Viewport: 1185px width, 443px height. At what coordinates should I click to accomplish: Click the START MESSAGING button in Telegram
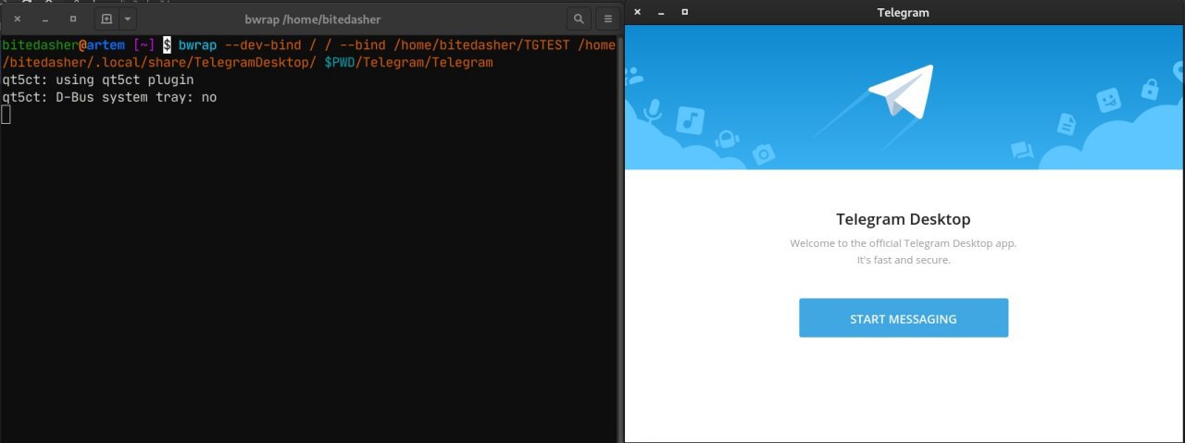(903, 318)
